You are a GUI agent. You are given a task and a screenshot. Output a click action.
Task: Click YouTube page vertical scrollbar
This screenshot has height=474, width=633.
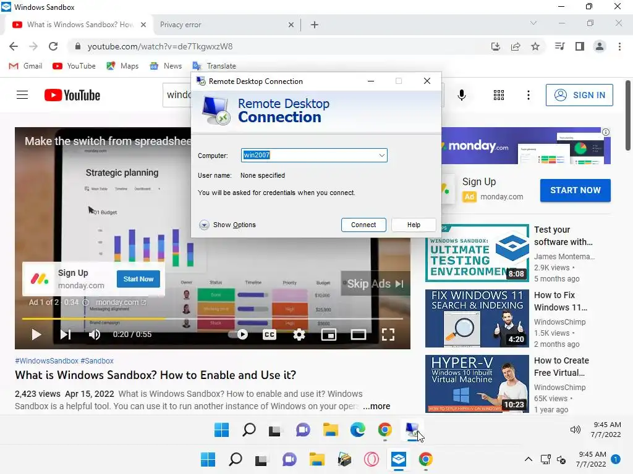tap(628, 115)
